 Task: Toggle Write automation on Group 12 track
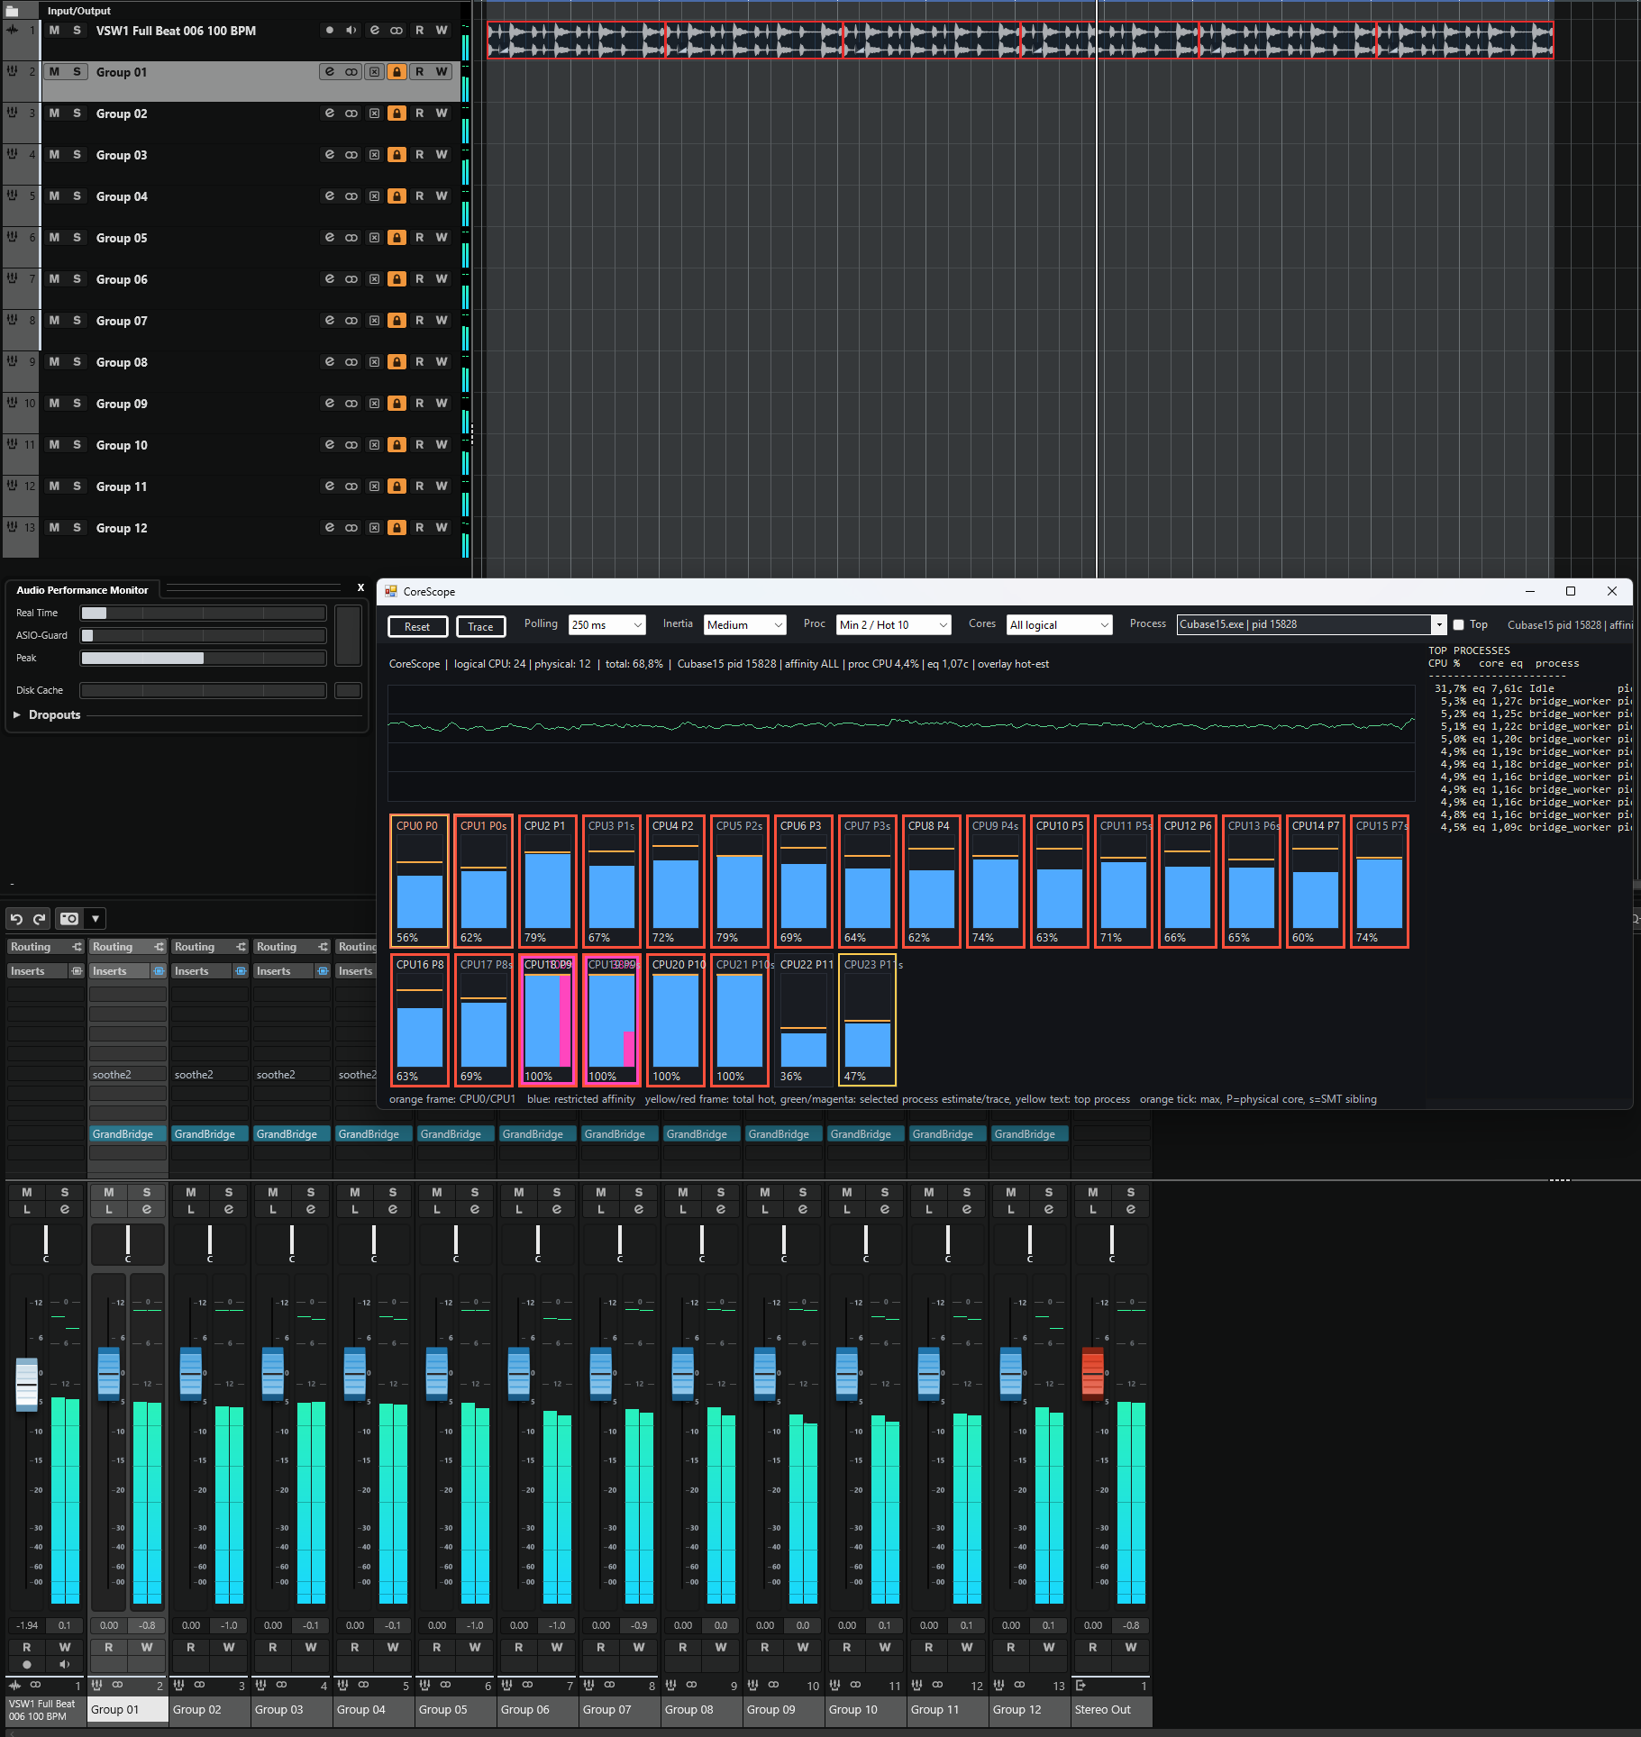point(442,528)
